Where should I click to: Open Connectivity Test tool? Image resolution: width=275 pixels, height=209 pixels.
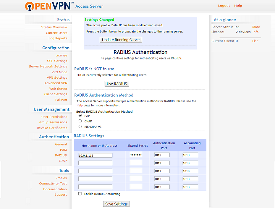pyautogui.click(x=53, y=184)
